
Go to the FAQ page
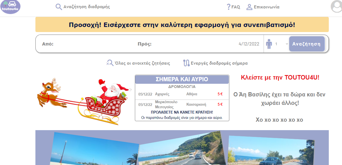tap(236, 7)
